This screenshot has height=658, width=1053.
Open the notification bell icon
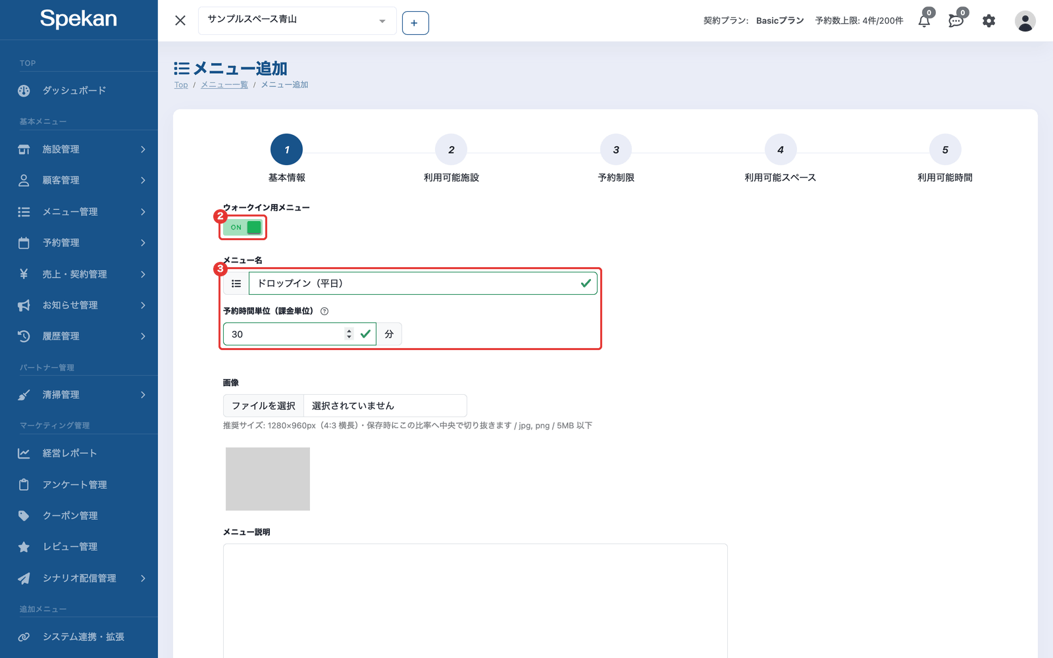click(x=924, y=21)
